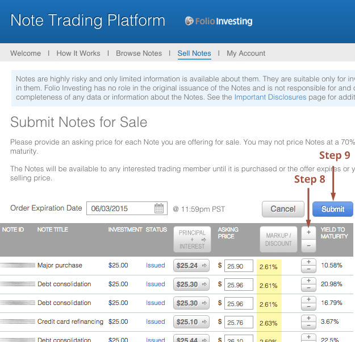Click the 3.67% yield value

329,322
